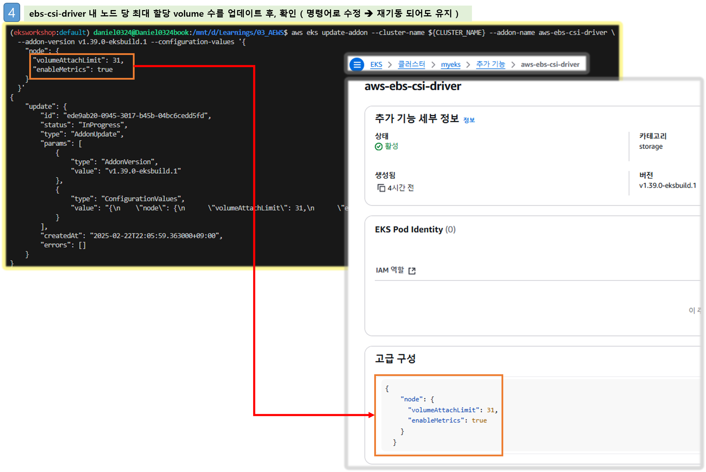Click the red arrowhead pointing at config

(371, 415)
